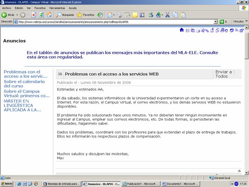Switch to Bandeja de entrada taskbar window
Image resolution: width=249 pixels, height=187 pixels.
[x=62, y=184]
